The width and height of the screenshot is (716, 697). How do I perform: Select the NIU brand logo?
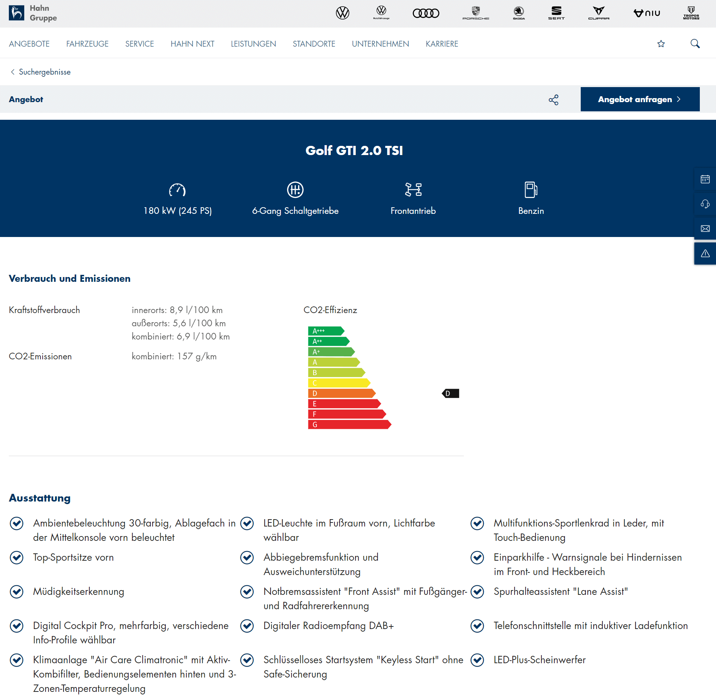647,13
